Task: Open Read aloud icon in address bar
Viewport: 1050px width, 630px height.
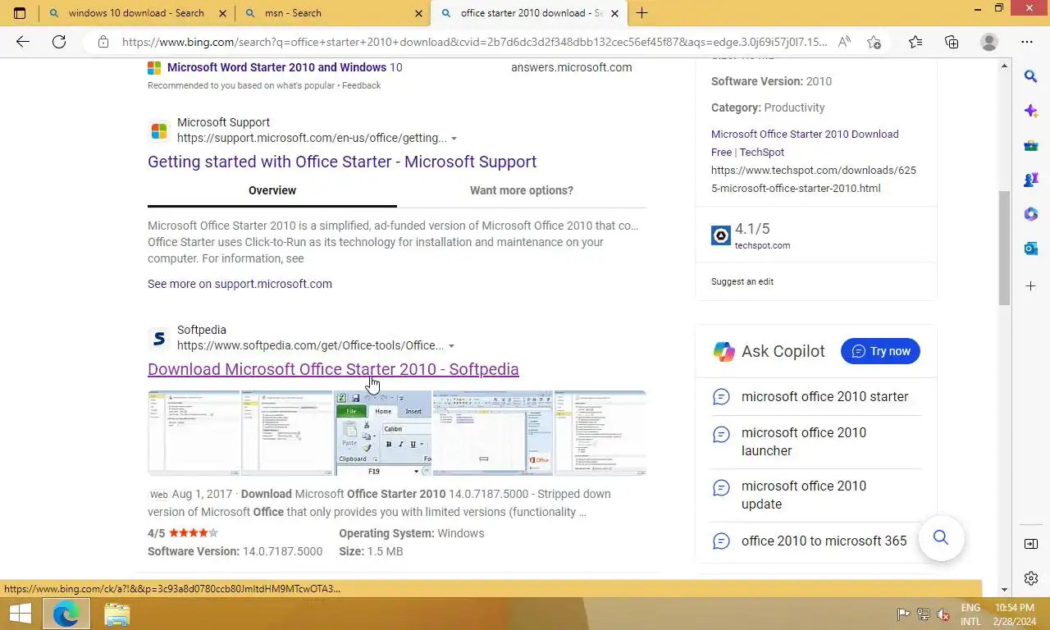Action: [x=845, y=42]
